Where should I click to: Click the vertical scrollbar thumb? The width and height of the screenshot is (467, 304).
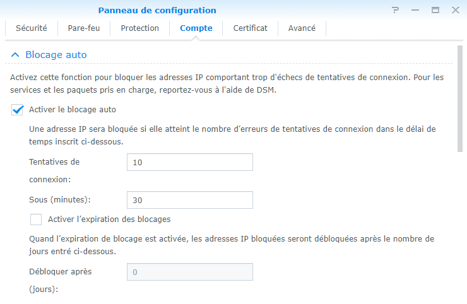(460, 100)
